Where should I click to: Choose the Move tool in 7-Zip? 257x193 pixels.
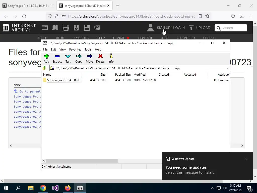[x=90, y=58]
